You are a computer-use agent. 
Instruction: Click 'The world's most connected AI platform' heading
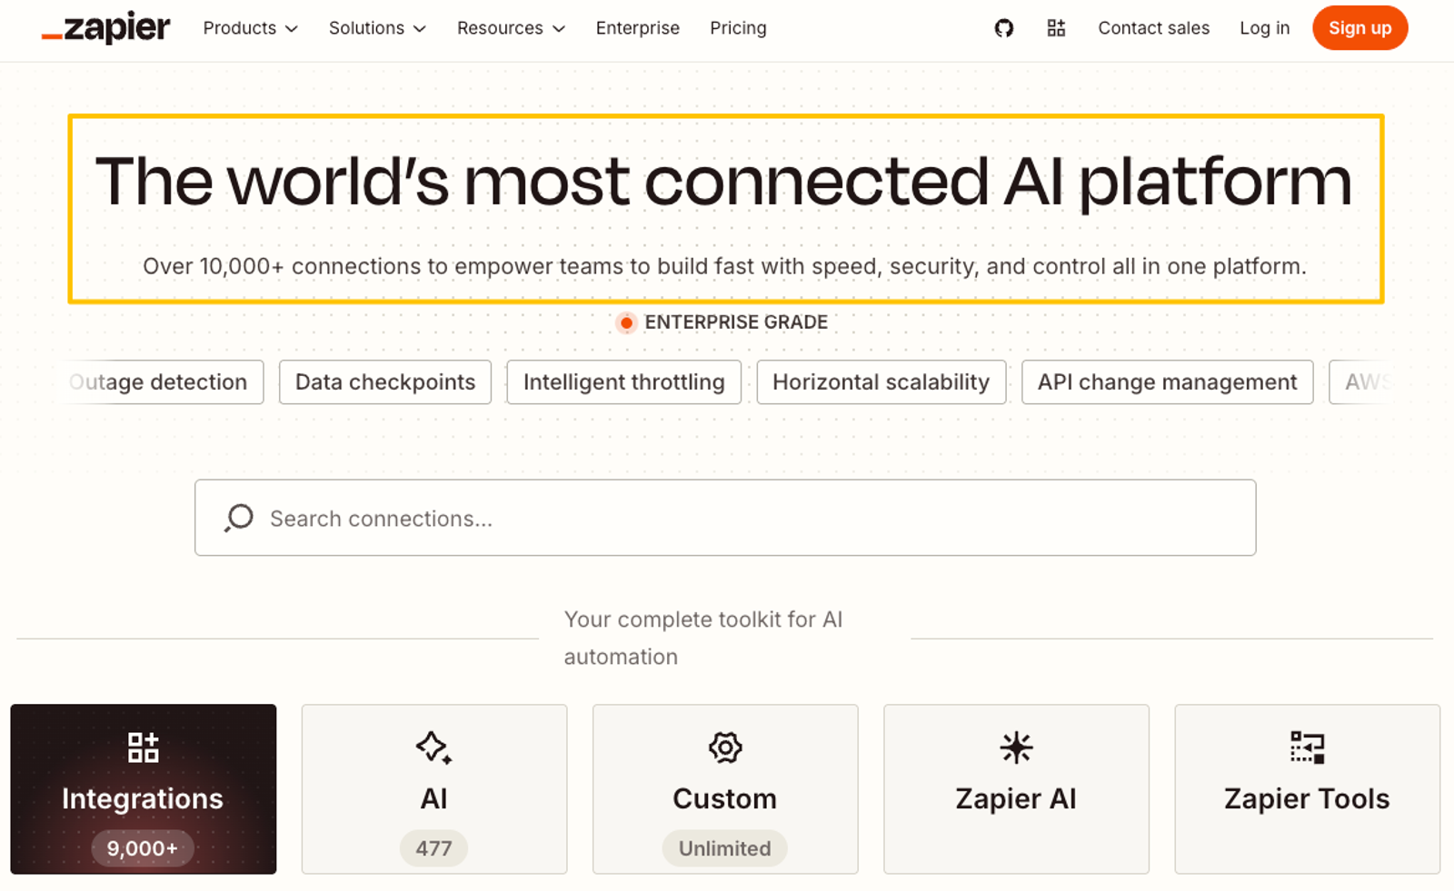click(x=724, y=182)
